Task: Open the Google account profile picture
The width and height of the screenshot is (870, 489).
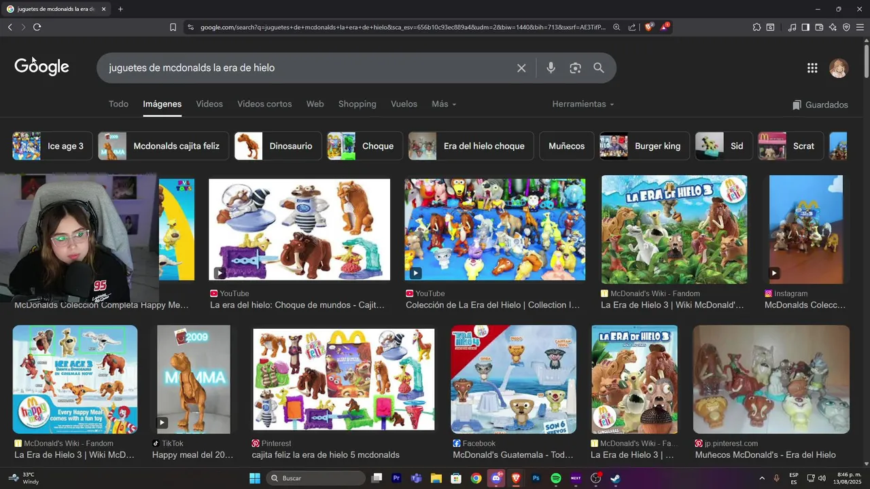Action: 839,68
